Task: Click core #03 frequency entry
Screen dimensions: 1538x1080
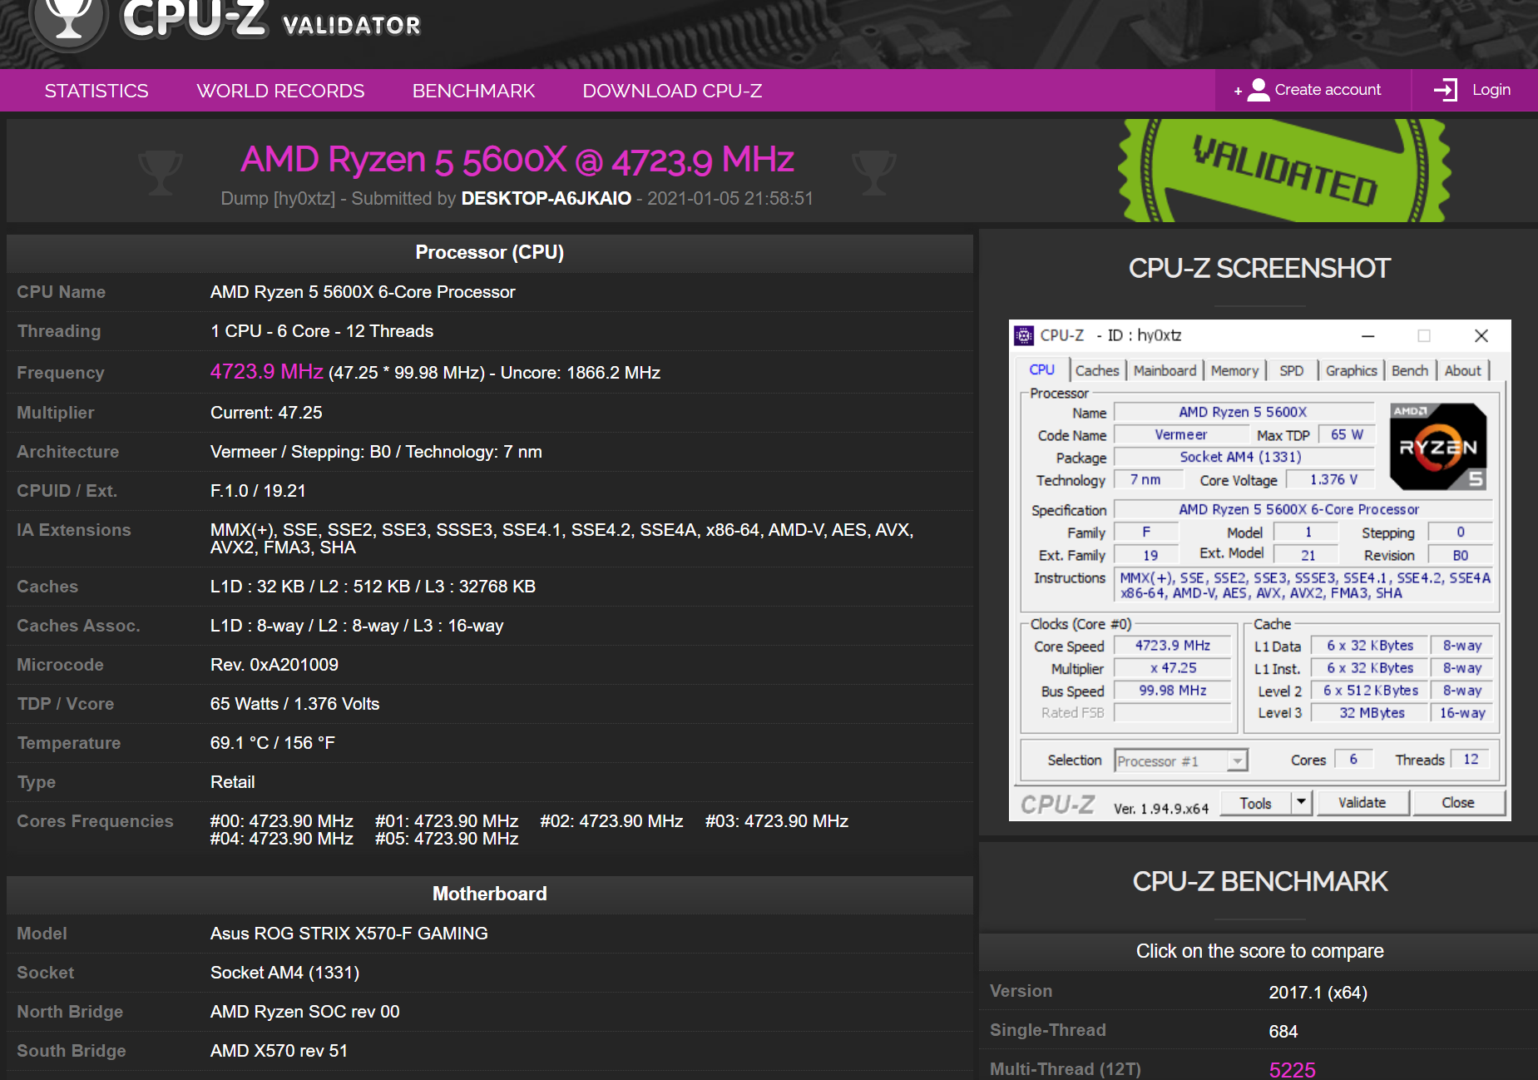Action: [x=777, y=821]
